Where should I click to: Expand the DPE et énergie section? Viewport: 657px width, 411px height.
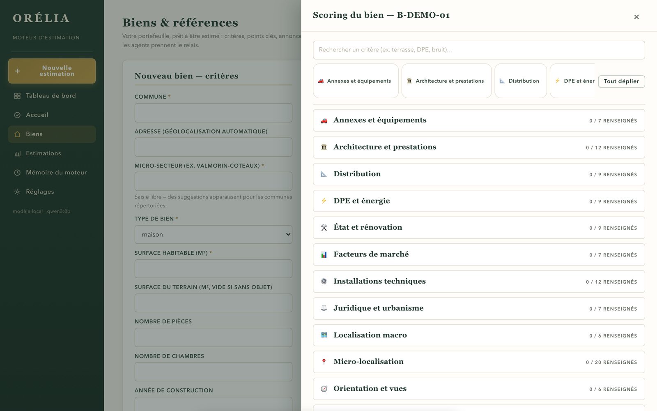click(479, 201)
